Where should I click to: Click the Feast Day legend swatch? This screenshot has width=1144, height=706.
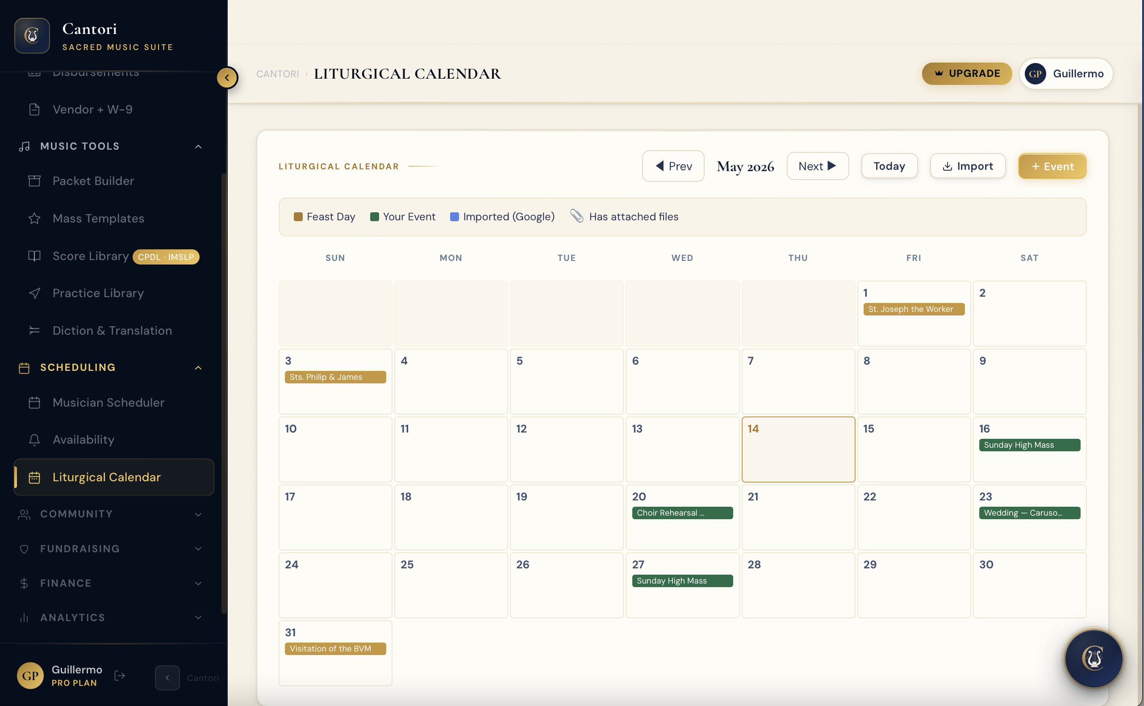[298, 217]
